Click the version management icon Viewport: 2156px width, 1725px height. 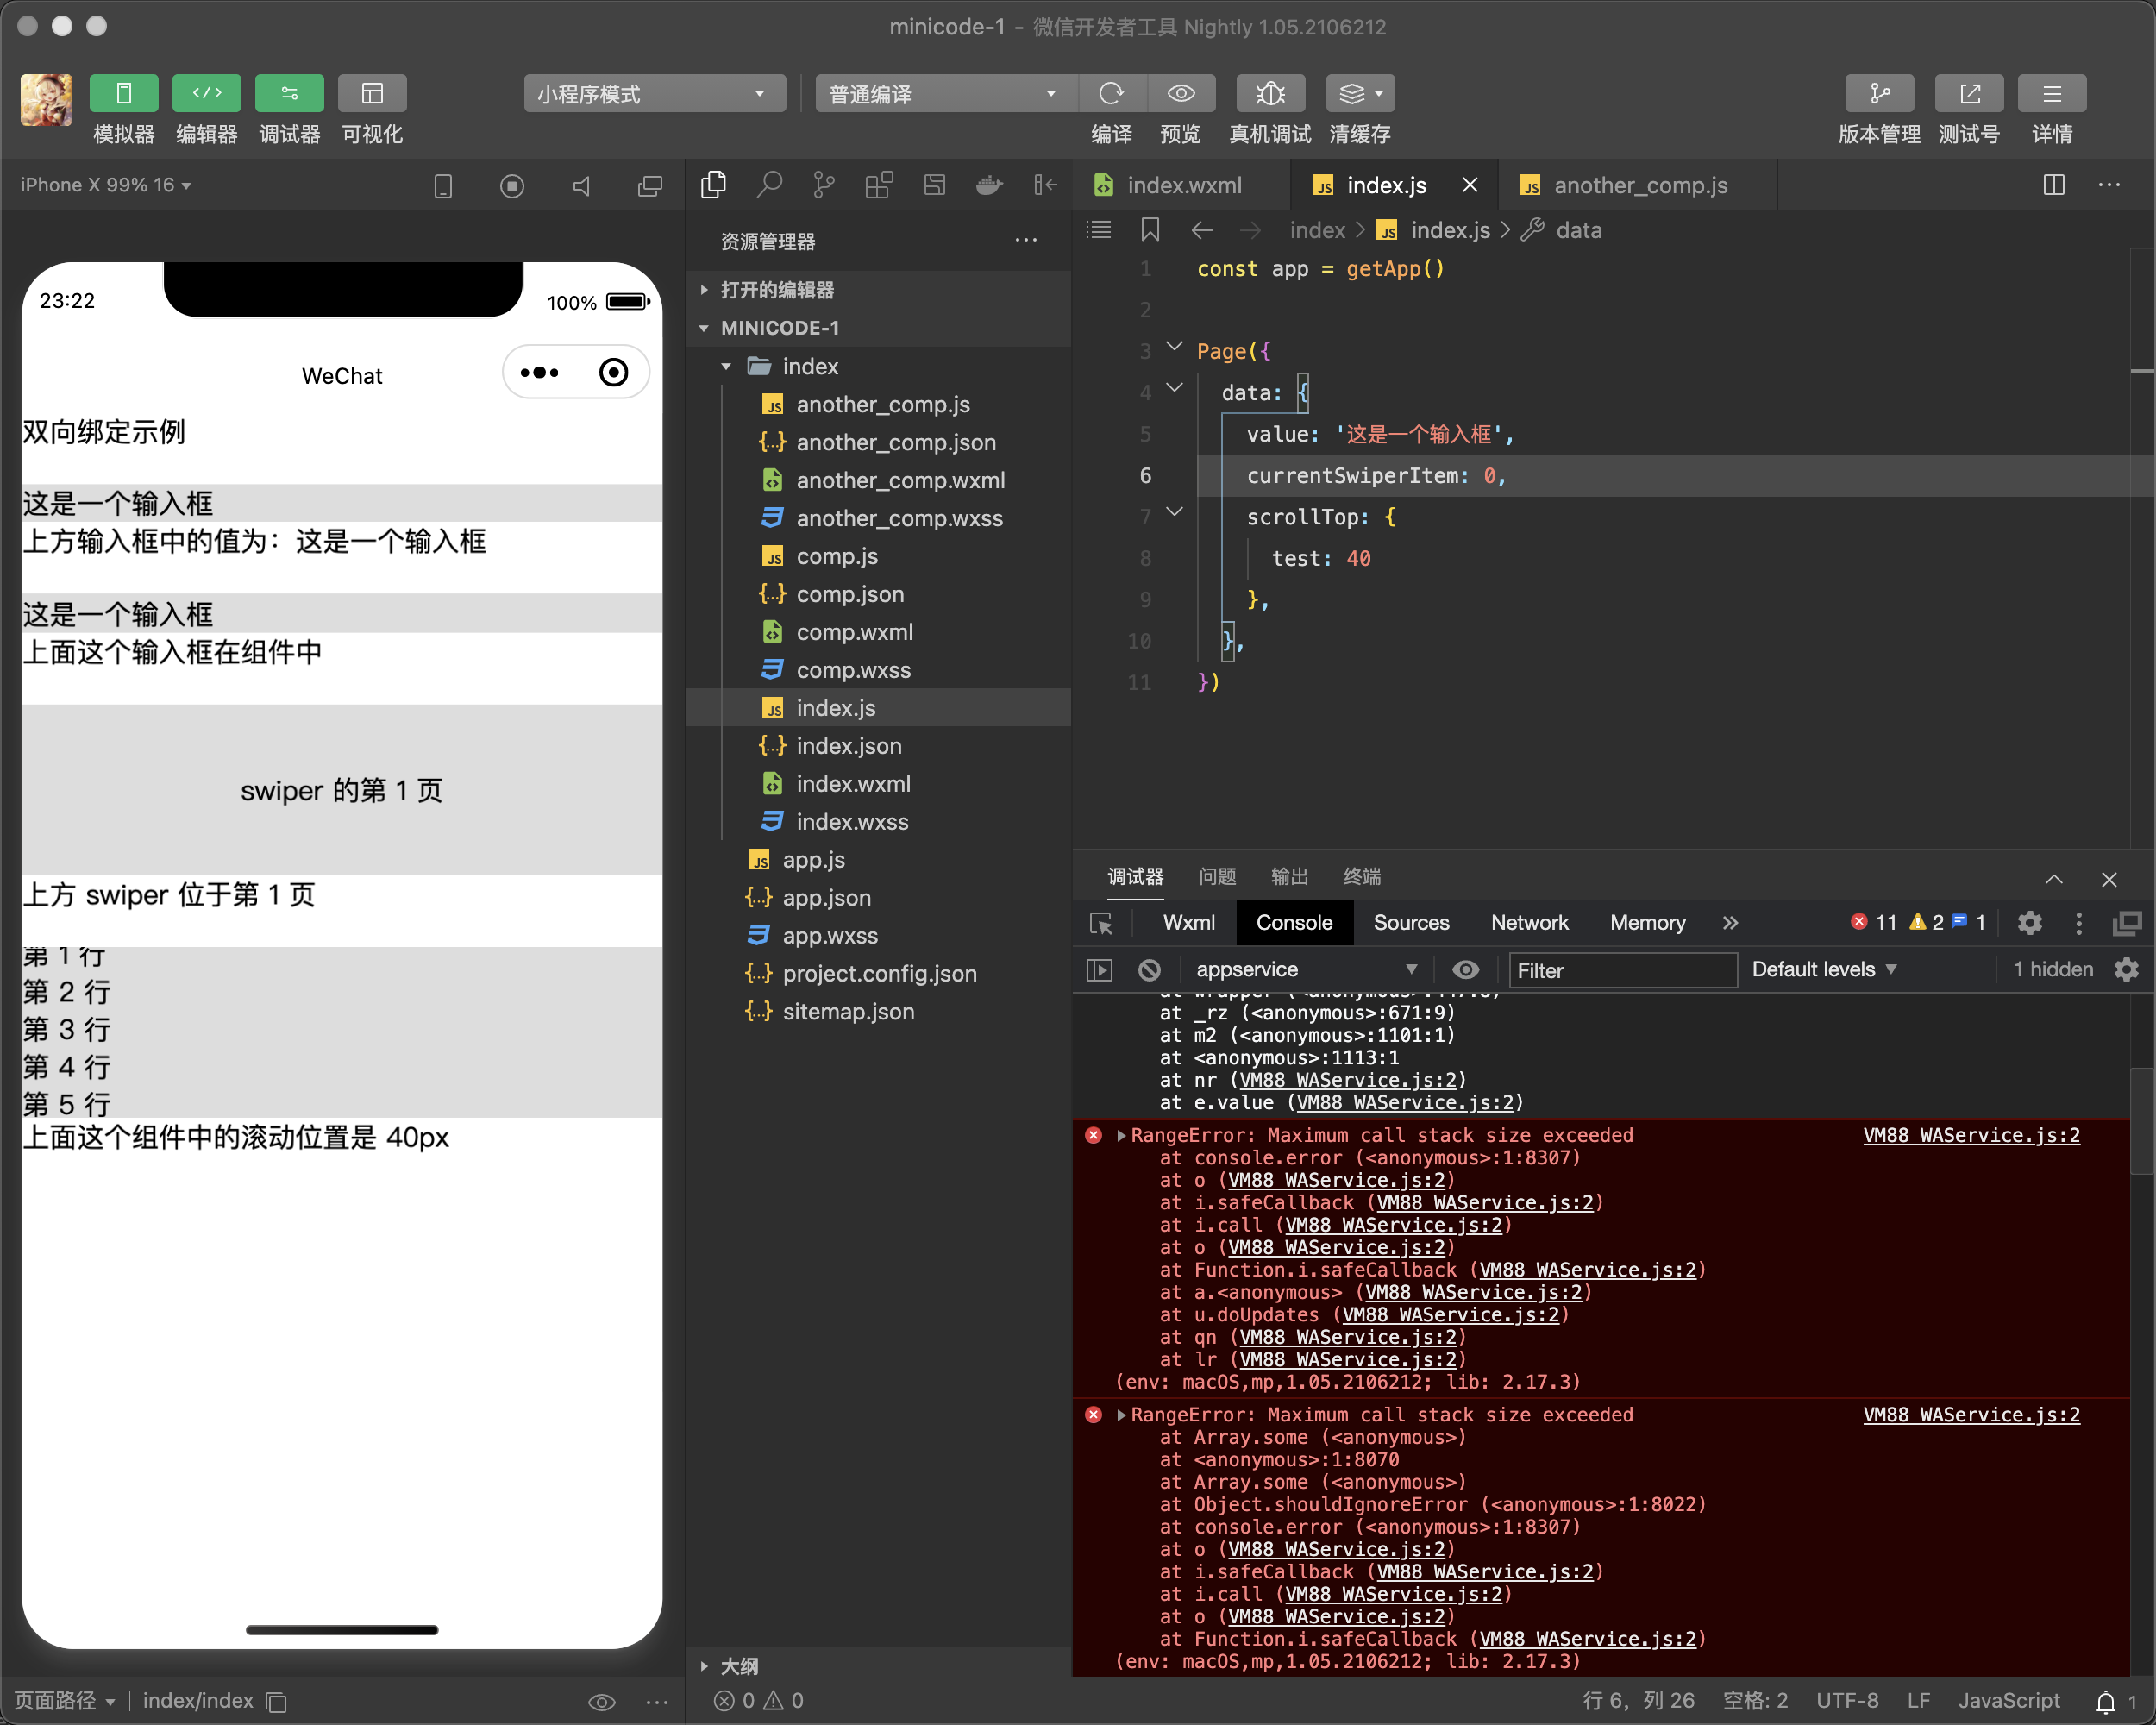tap(1879, 94)
